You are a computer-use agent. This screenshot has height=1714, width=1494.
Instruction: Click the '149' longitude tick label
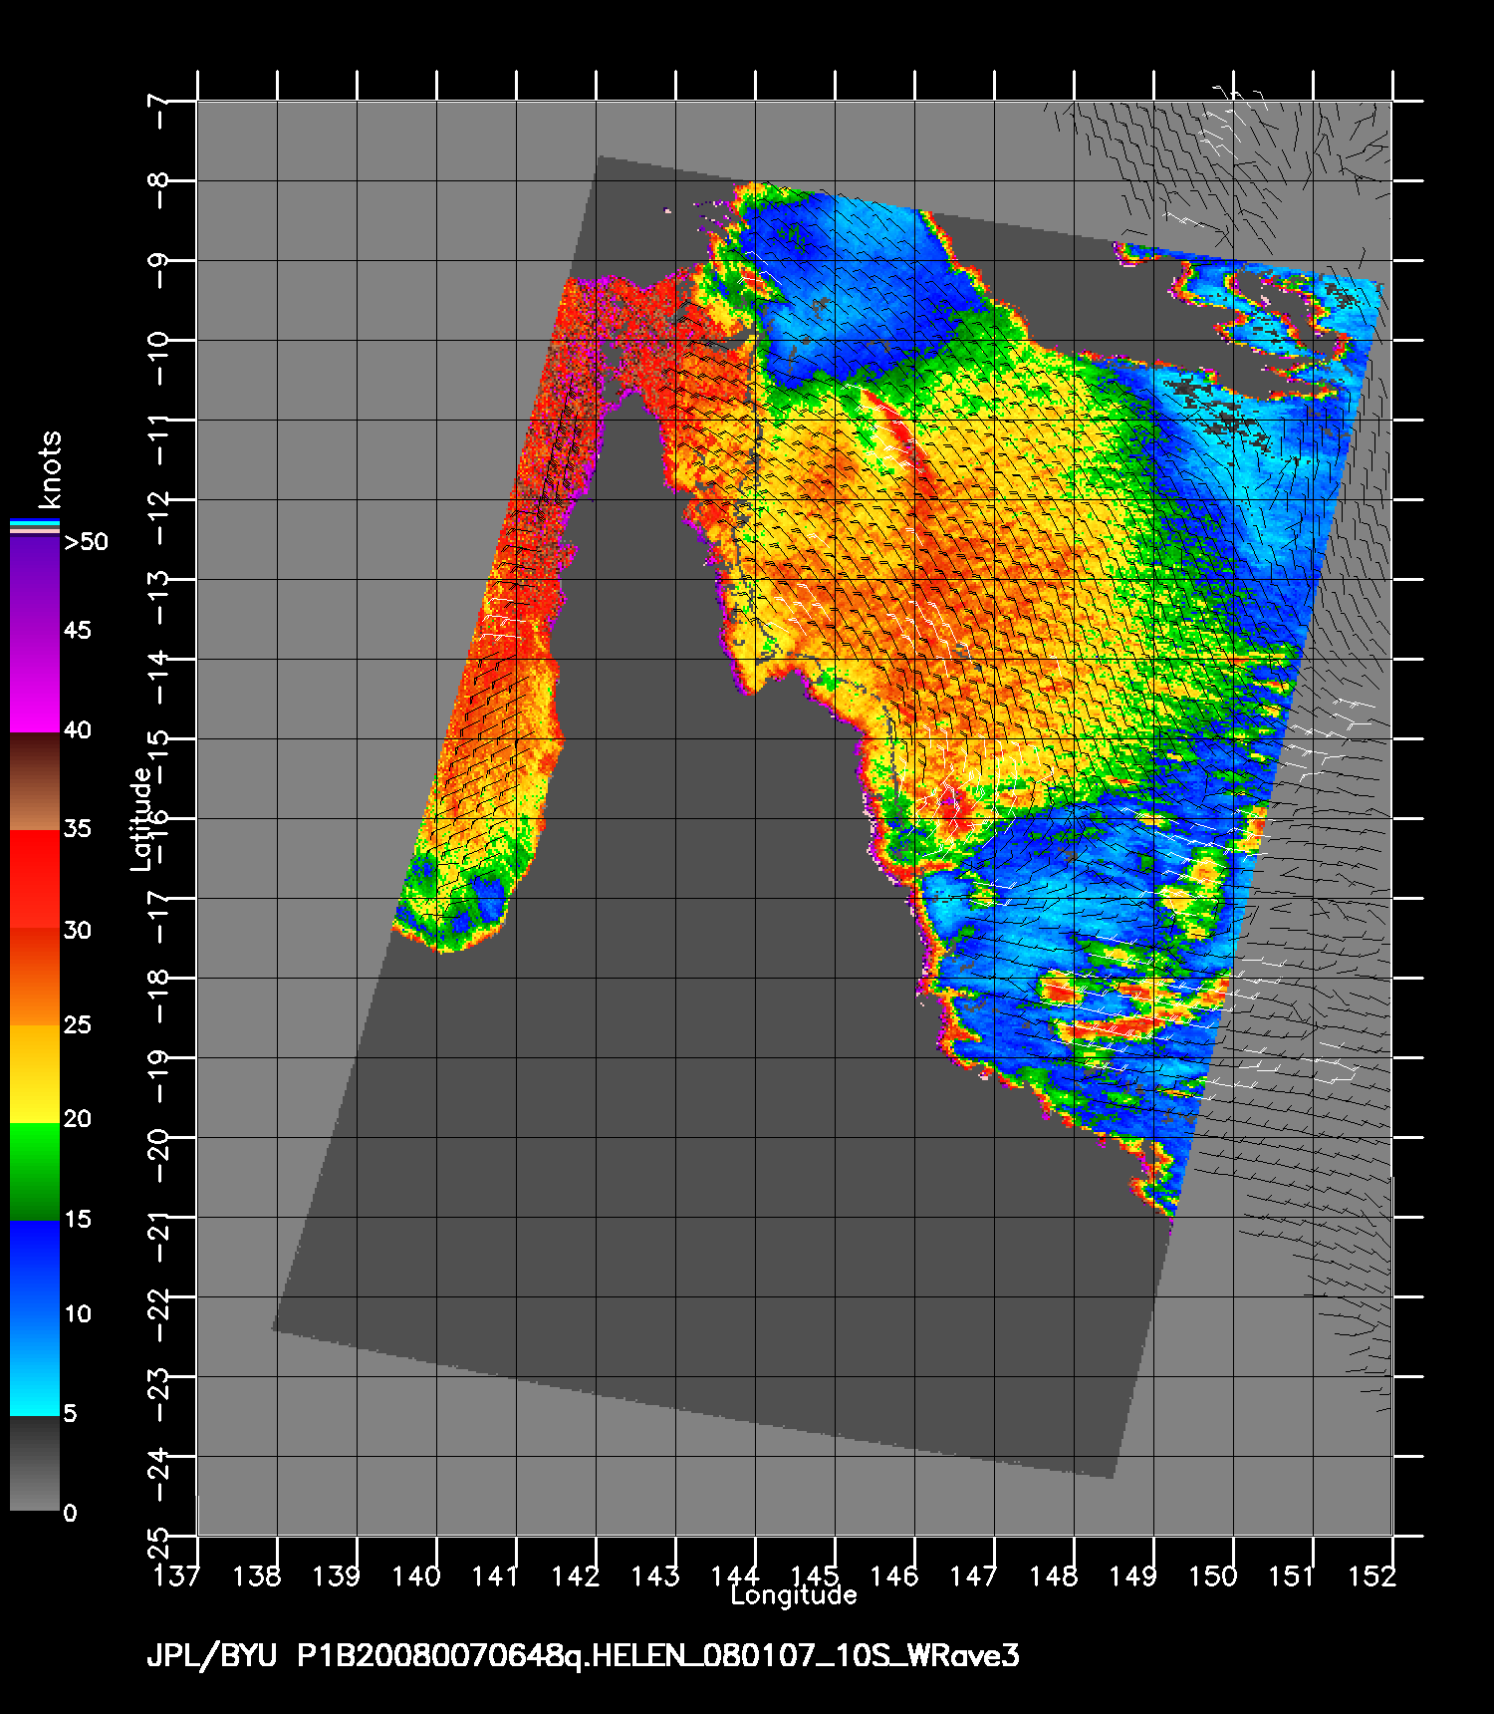coord(1133,1575)
